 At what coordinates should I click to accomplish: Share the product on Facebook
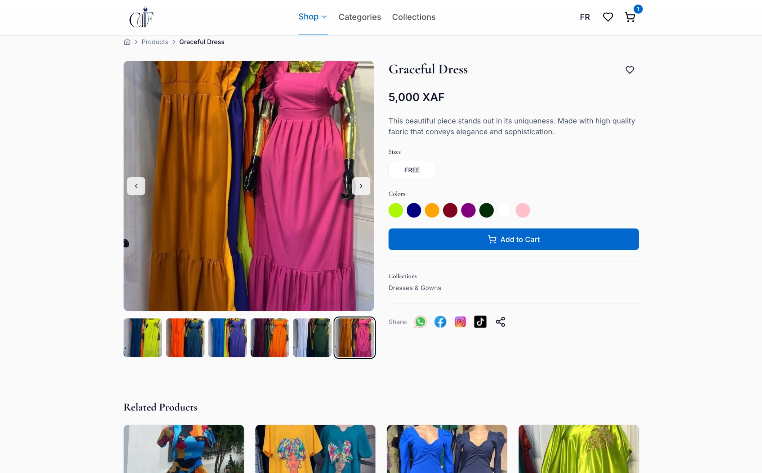tap(440, 321)
